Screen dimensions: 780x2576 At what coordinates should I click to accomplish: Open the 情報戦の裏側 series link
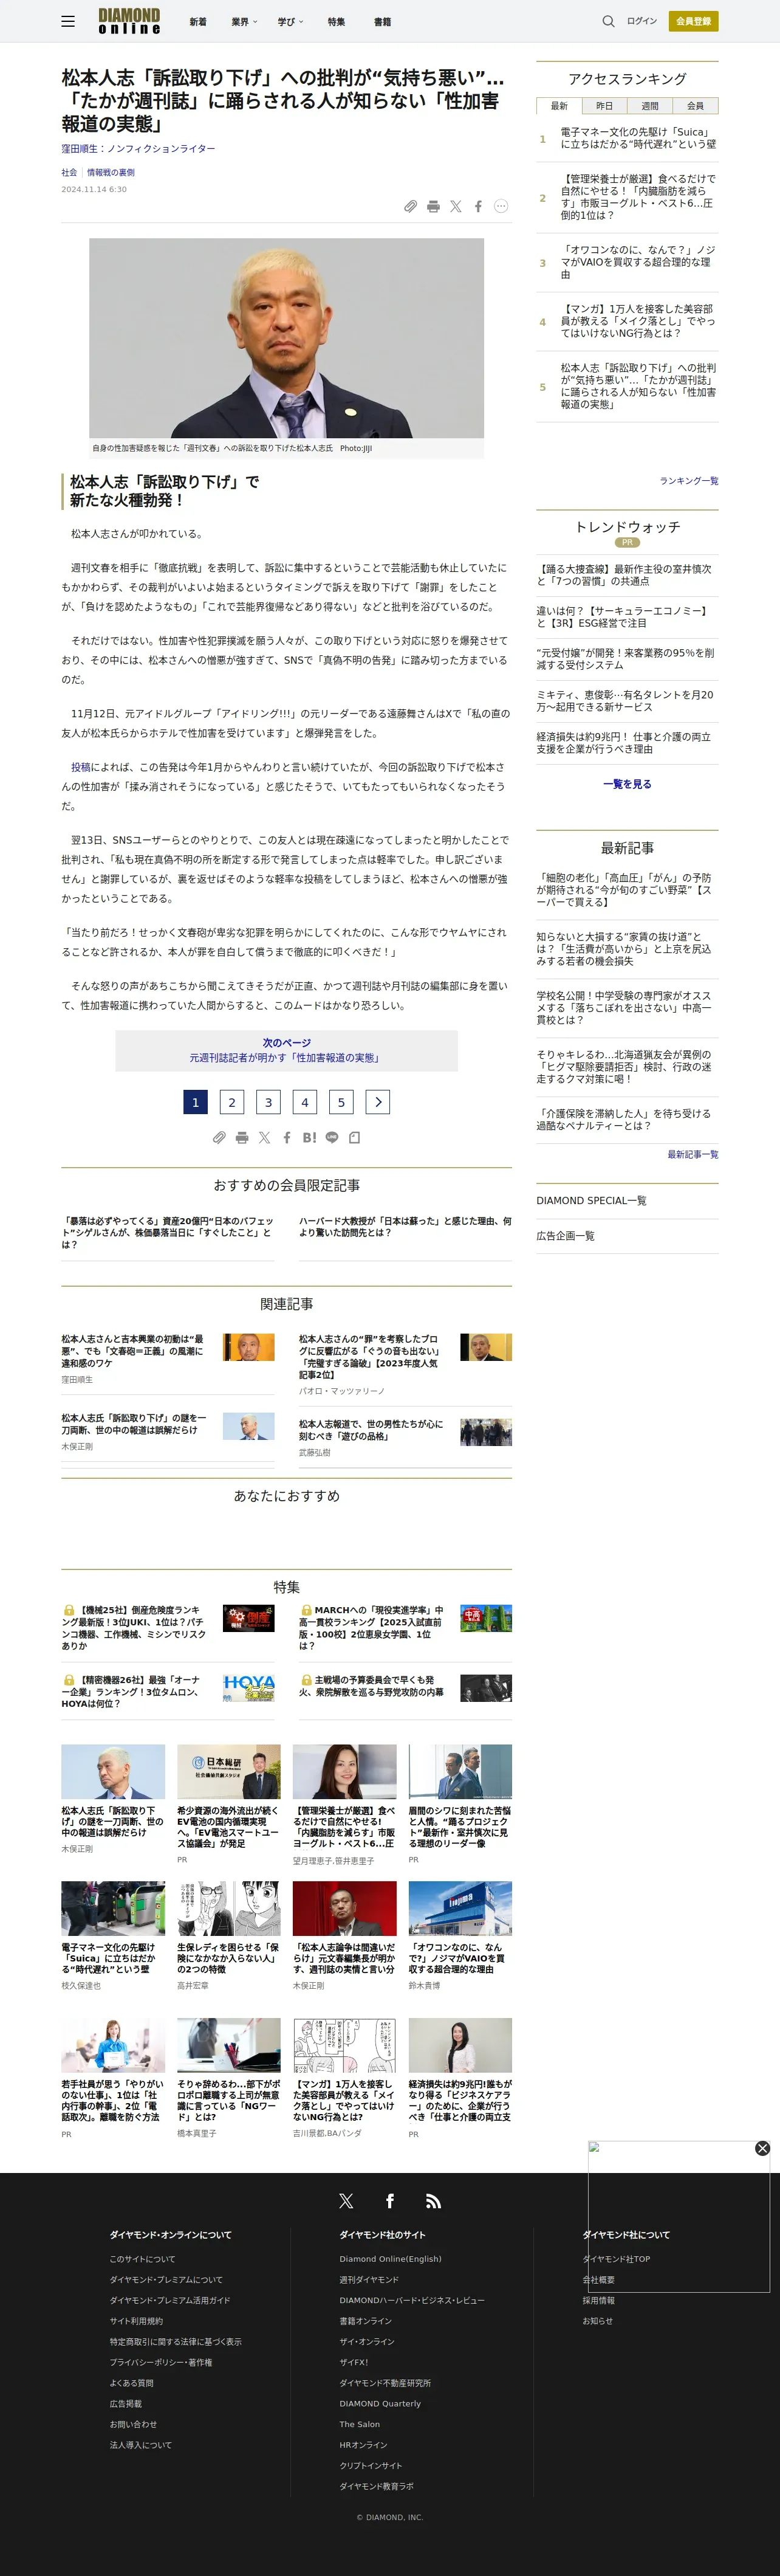point(111,172)
